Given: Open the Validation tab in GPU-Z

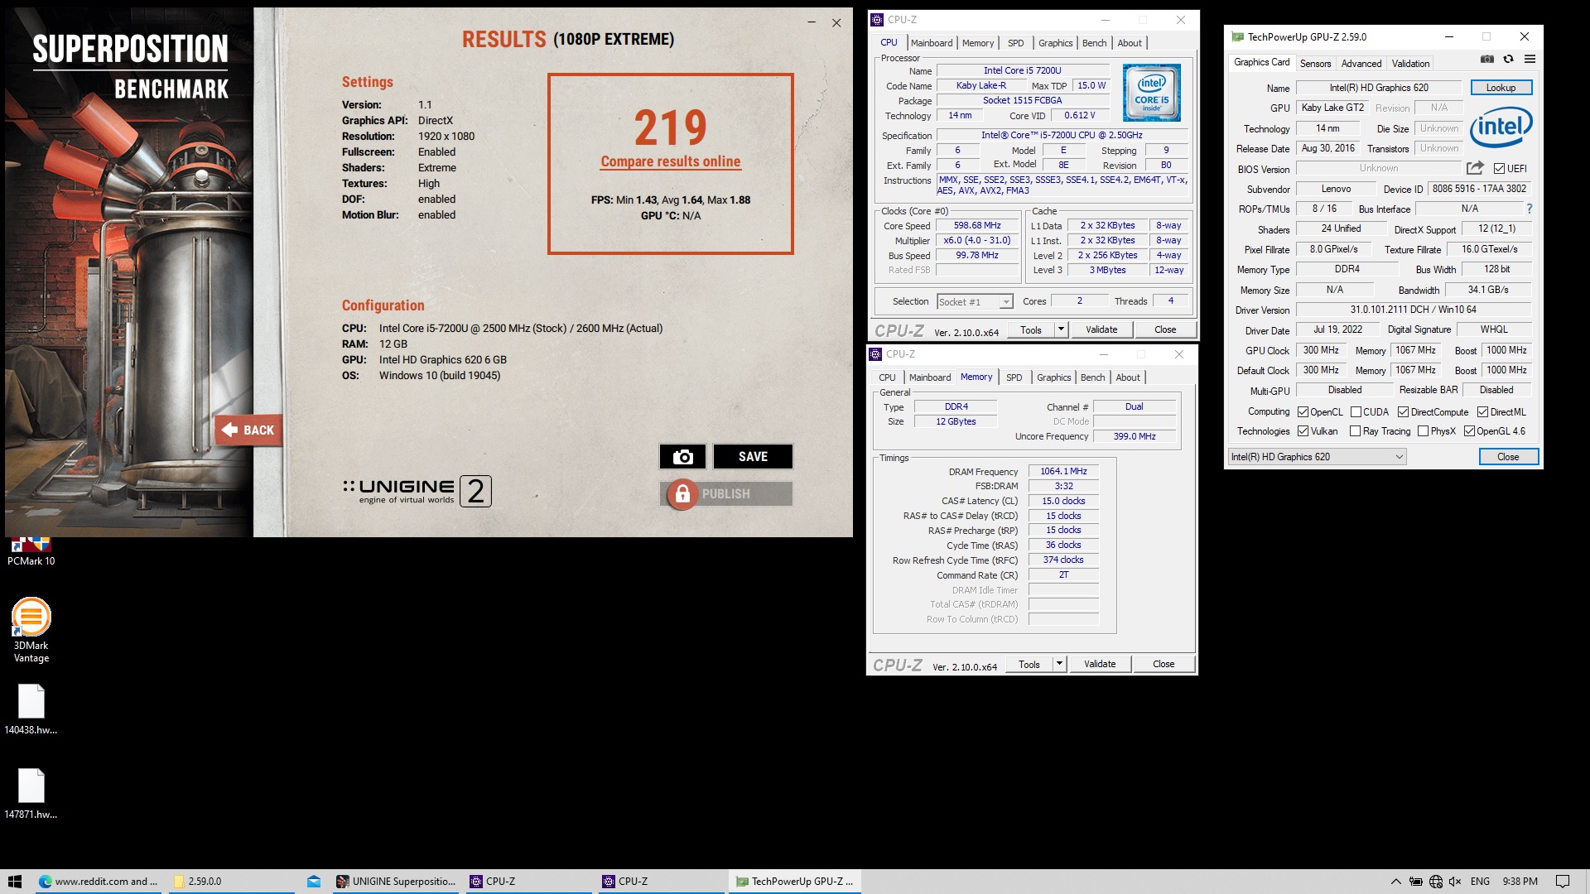Looking at the screenshot, I should tap(1410, 64).
